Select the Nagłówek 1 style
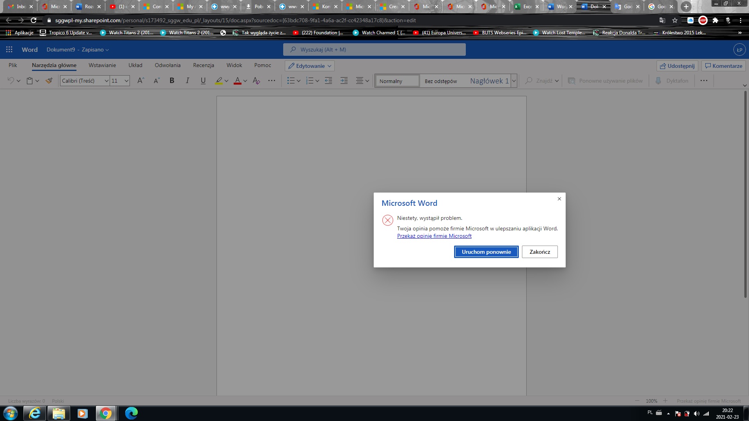 (489, 81)
